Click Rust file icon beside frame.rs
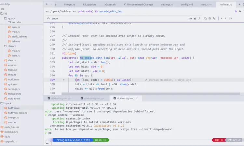The height and width of the screenshot is (146, 244). pyautogui.click(x=6, y=70)
